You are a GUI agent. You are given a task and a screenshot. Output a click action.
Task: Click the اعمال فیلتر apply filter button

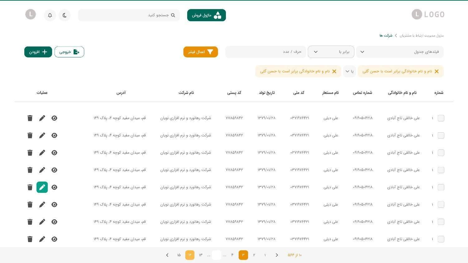coord(201,52)
